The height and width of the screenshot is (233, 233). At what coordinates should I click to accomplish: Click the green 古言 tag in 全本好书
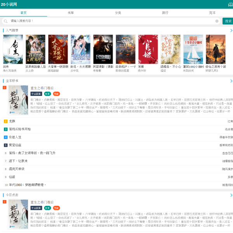[47, 94]
